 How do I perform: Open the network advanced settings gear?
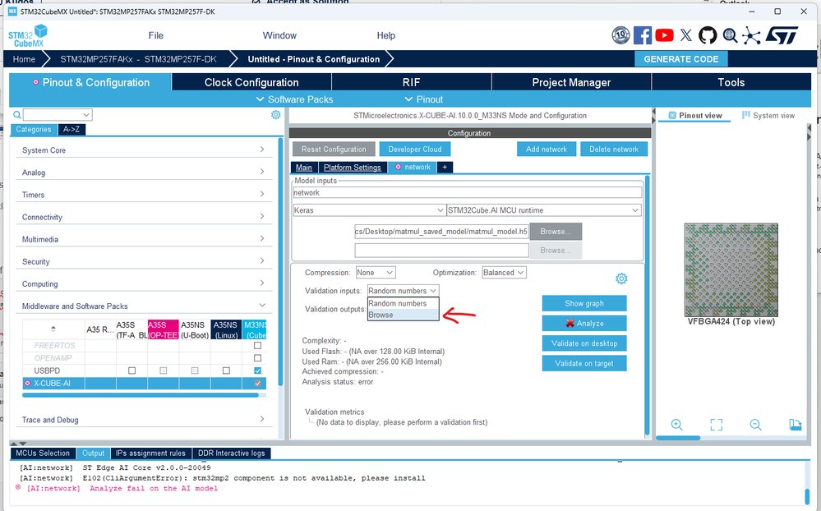click(x=621, y=279)
